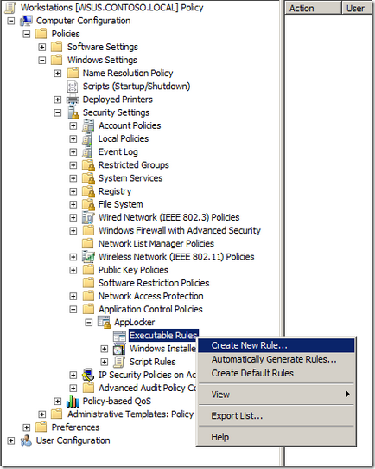Open the View submenu
Image resolution: width=375 pixels, height=469 pixels.
pos(276,395)
